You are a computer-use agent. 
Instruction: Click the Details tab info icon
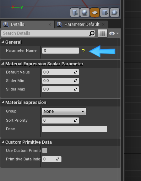pyautogui.click(x=6, y=24)
